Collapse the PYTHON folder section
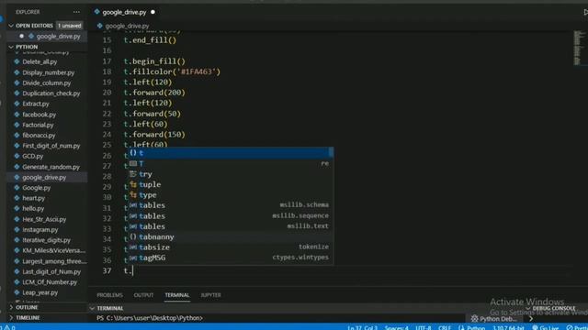 click(11, 47)
